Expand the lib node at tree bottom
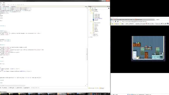This screenshot has height=95, width=169. click(x=89, y=37)
